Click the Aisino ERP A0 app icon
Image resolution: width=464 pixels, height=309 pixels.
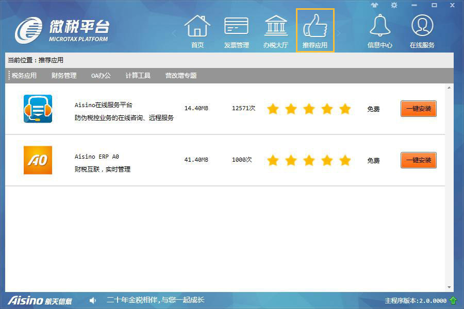point(37,160)
